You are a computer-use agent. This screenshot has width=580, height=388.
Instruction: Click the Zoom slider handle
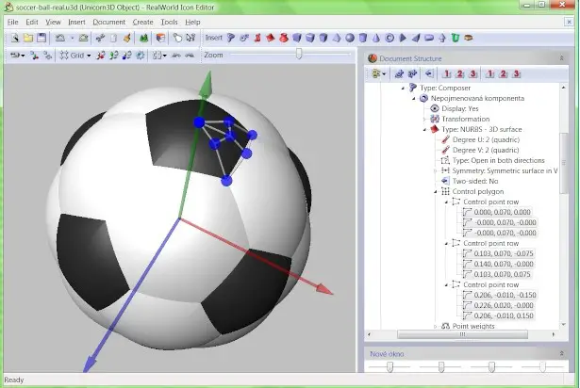point(299,55)
